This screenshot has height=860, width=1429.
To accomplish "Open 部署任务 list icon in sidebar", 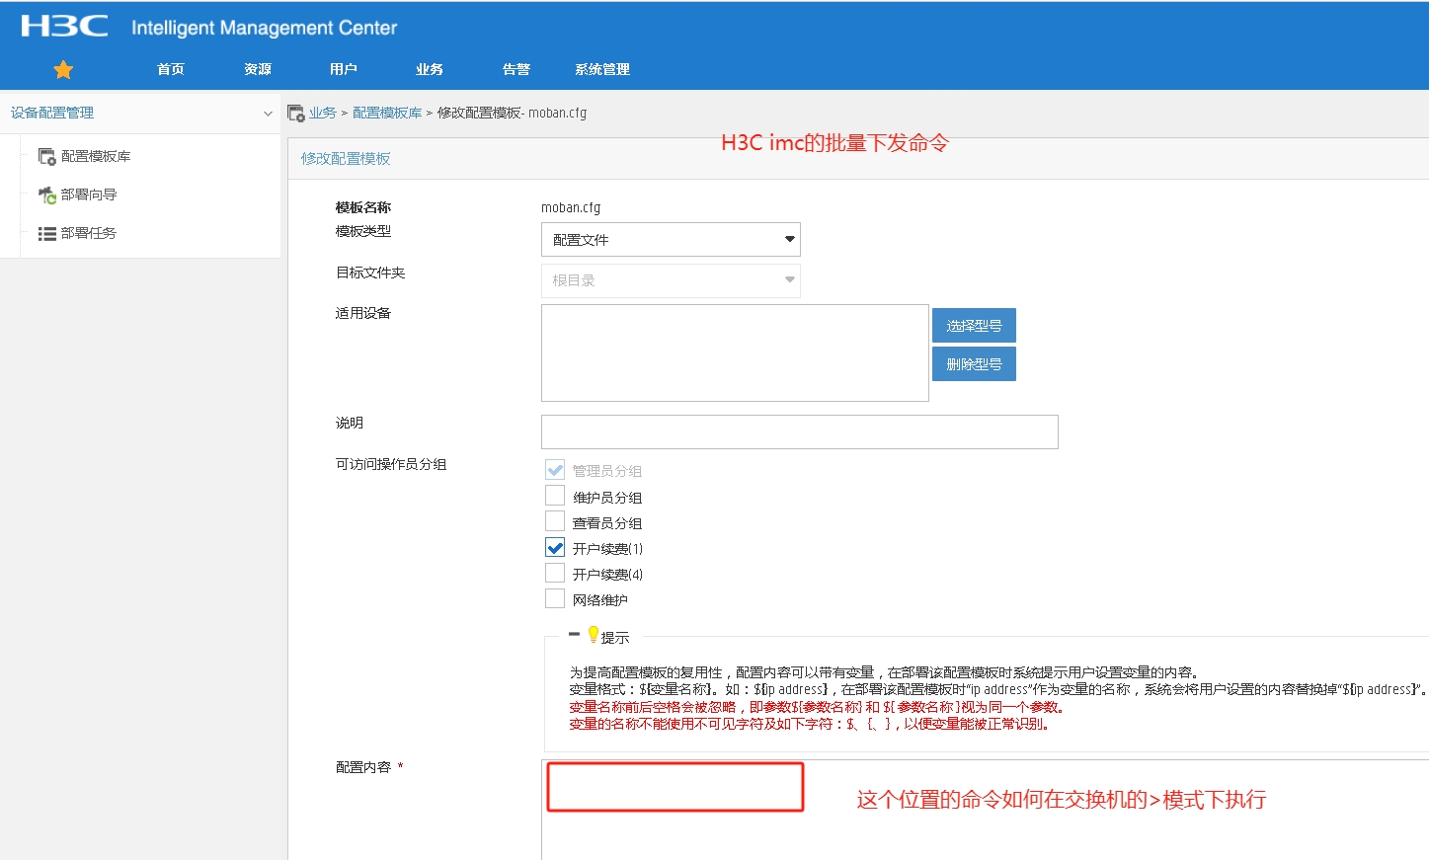I will coord(46,234).
